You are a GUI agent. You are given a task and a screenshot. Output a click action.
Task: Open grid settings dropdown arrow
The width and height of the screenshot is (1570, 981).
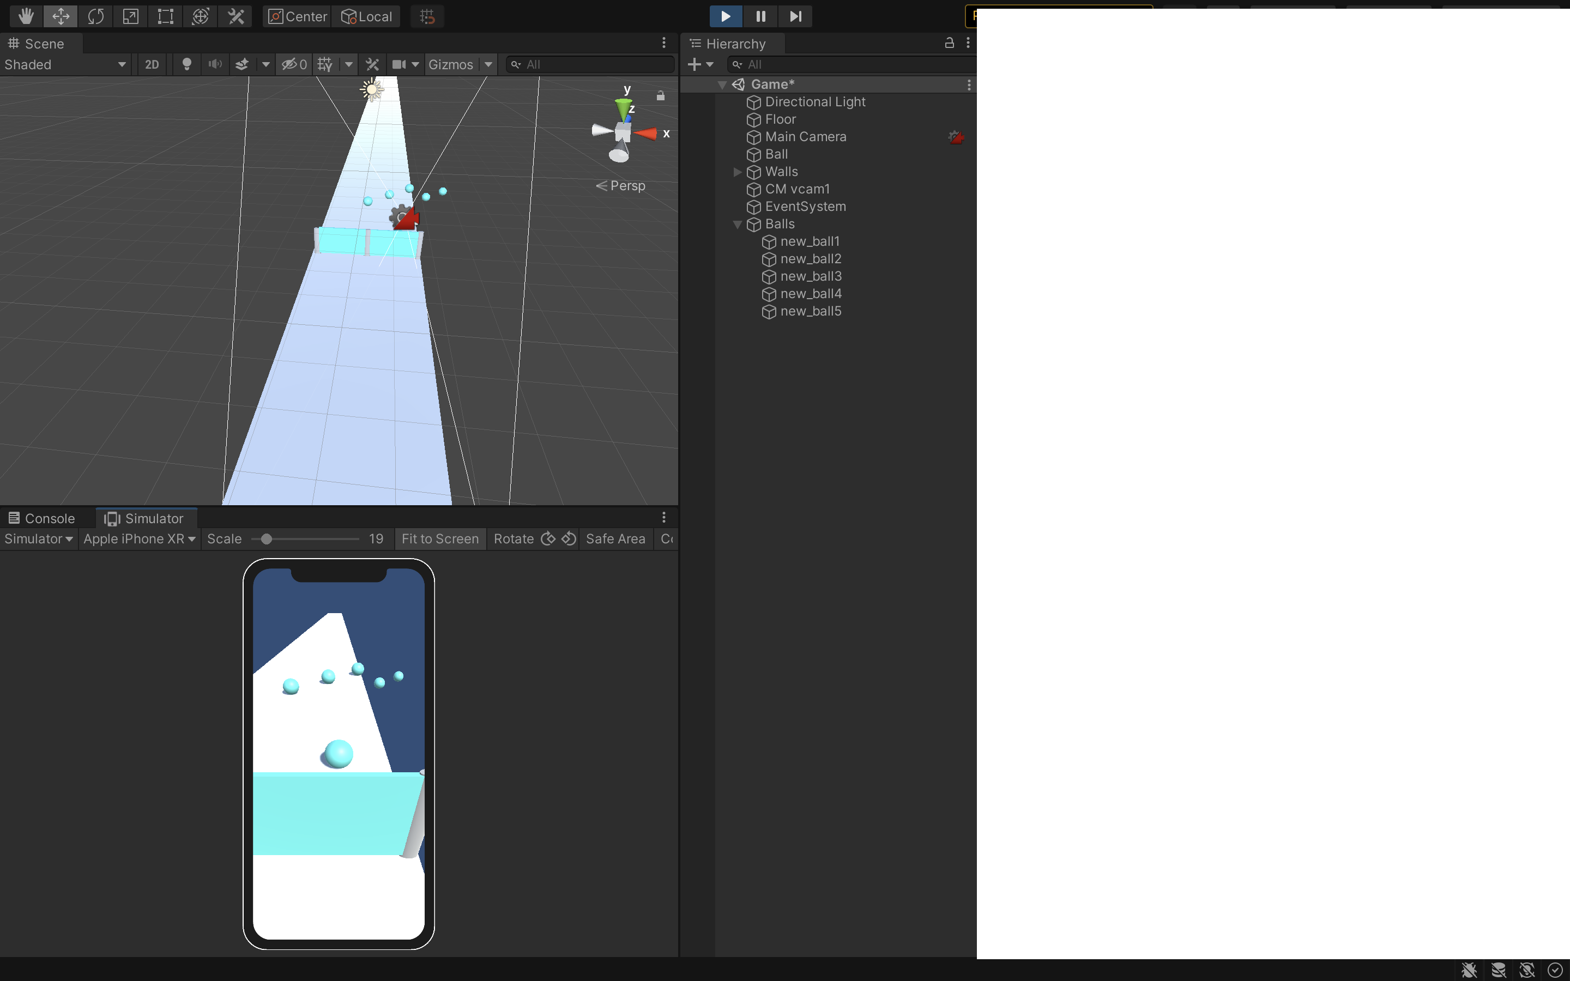click(x=348, y=64)
